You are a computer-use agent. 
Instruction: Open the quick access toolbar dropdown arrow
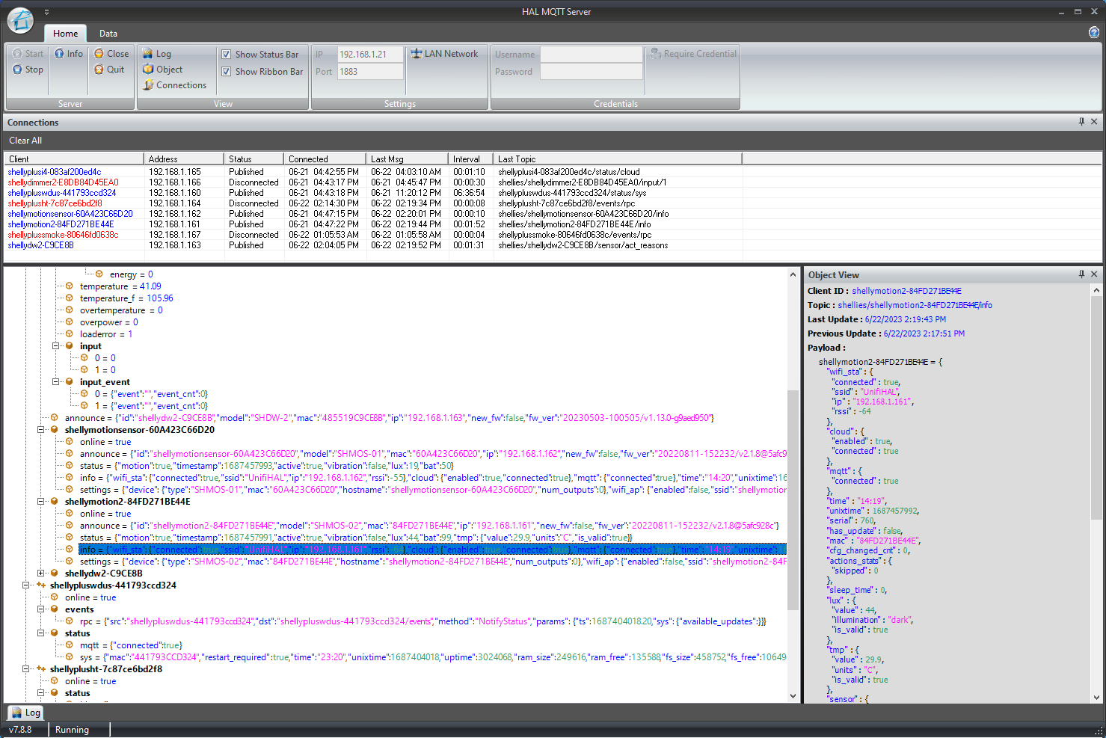46,12
